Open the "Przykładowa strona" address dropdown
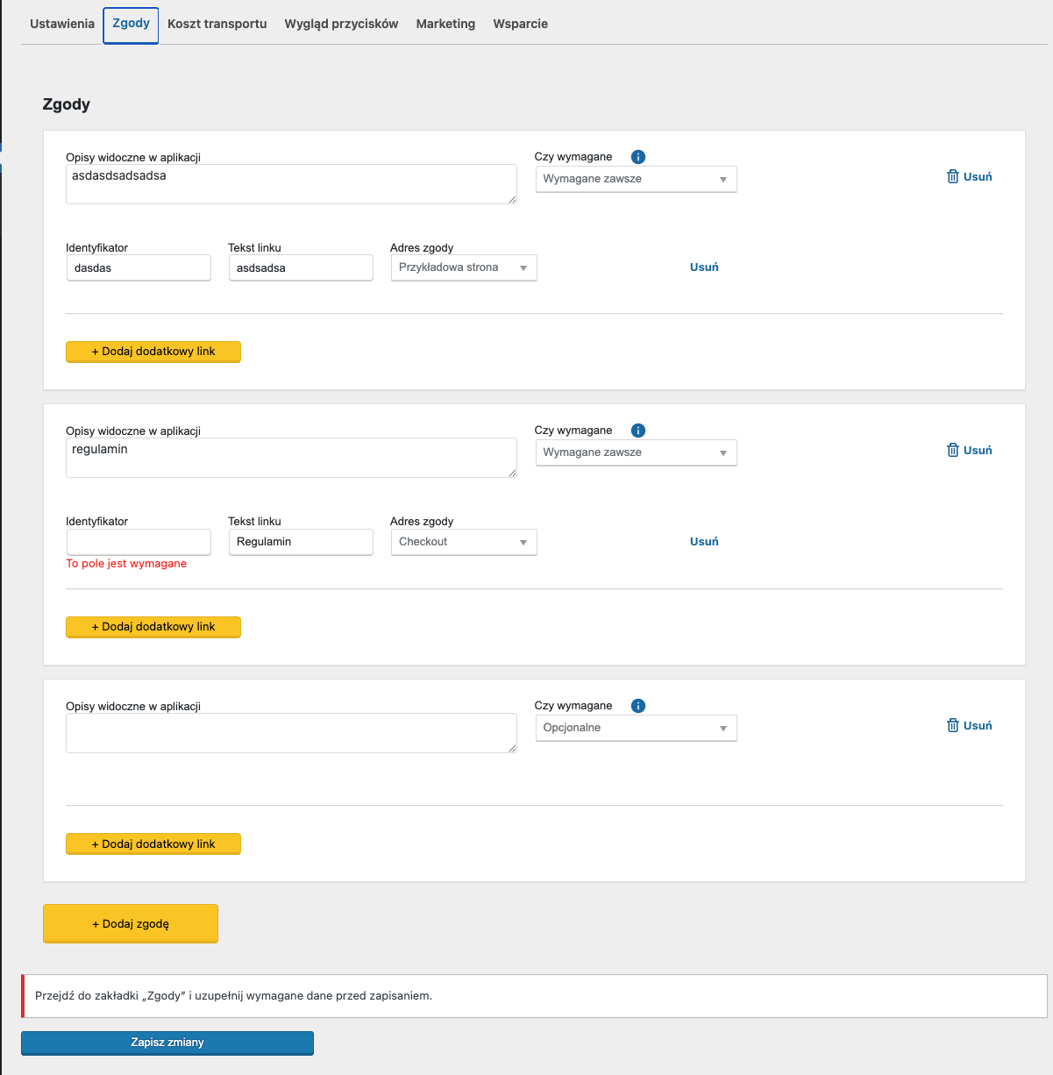The width and height of the screenshot is (1053, 1075). coord(463,267)
